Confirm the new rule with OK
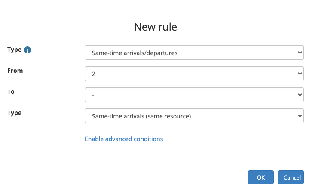 (261, 177)
